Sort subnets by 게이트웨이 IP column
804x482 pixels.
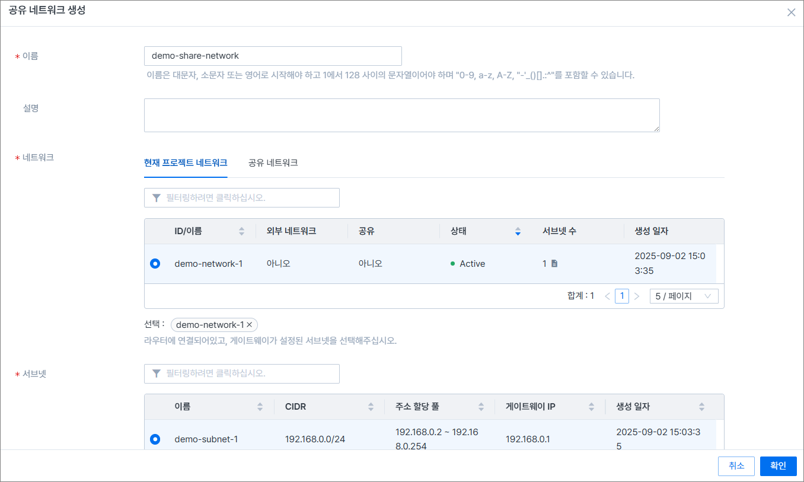pyautogui.click(x=591, y=407)
